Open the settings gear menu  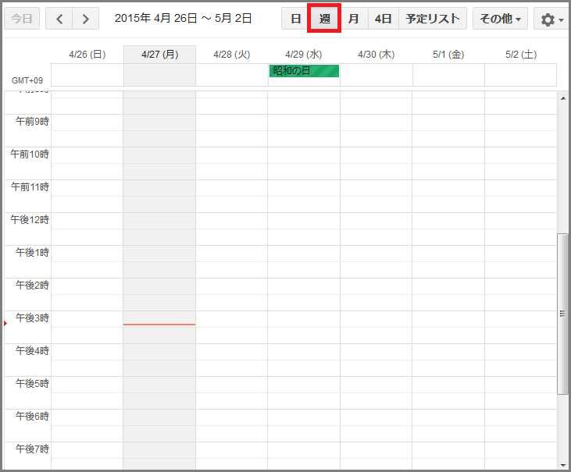pyautogui.click(x=551, y=19)
